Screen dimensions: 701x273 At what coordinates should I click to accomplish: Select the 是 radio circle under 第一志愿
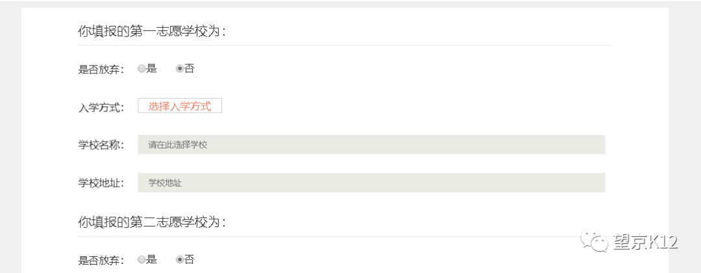pyautogui.click(x=141, y=69)
